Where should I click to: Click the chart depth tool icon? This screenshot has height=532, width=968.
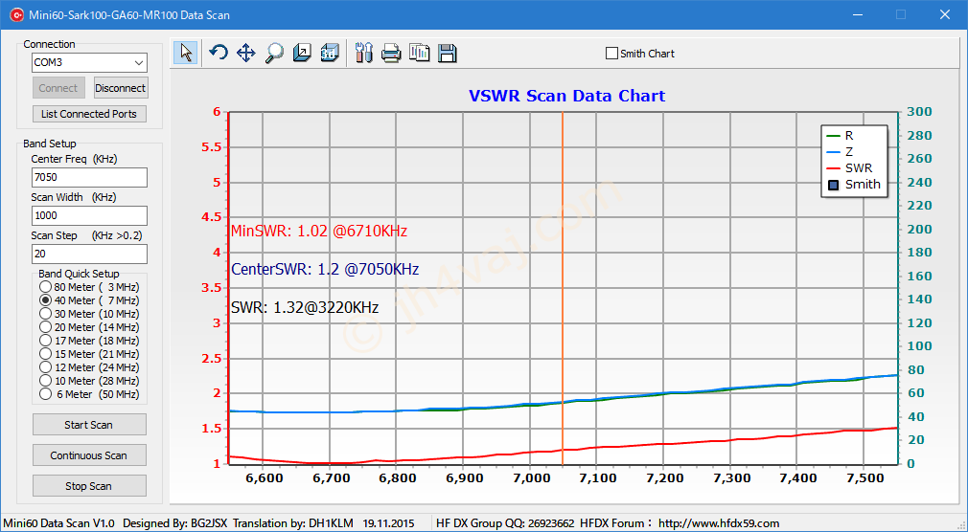[302, 53]
